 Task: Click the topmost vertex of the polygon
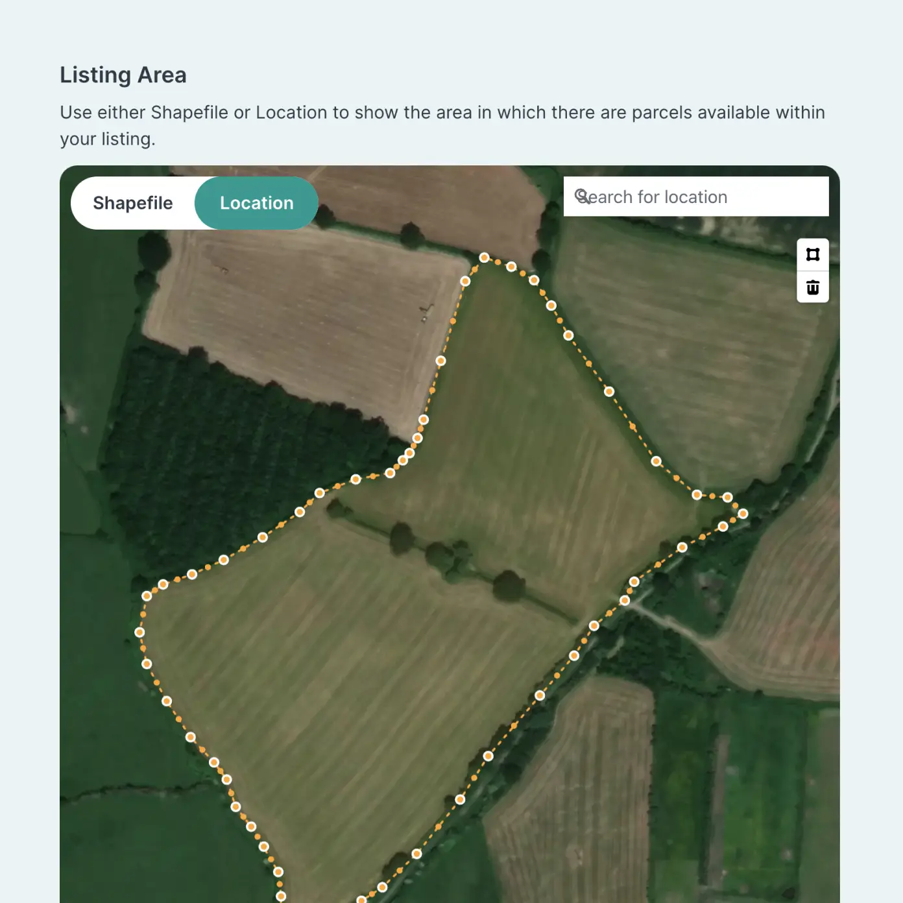484,258
